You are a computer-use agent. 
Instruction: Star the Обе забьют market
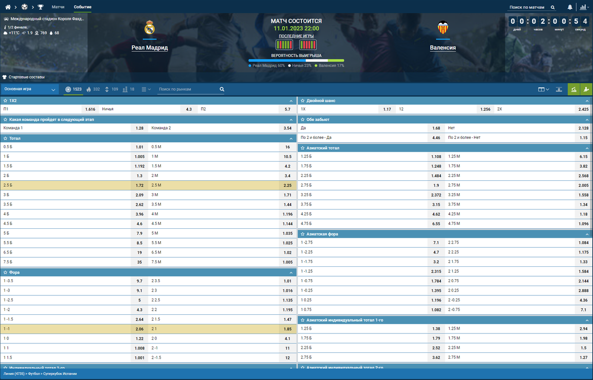coord(302,120)
